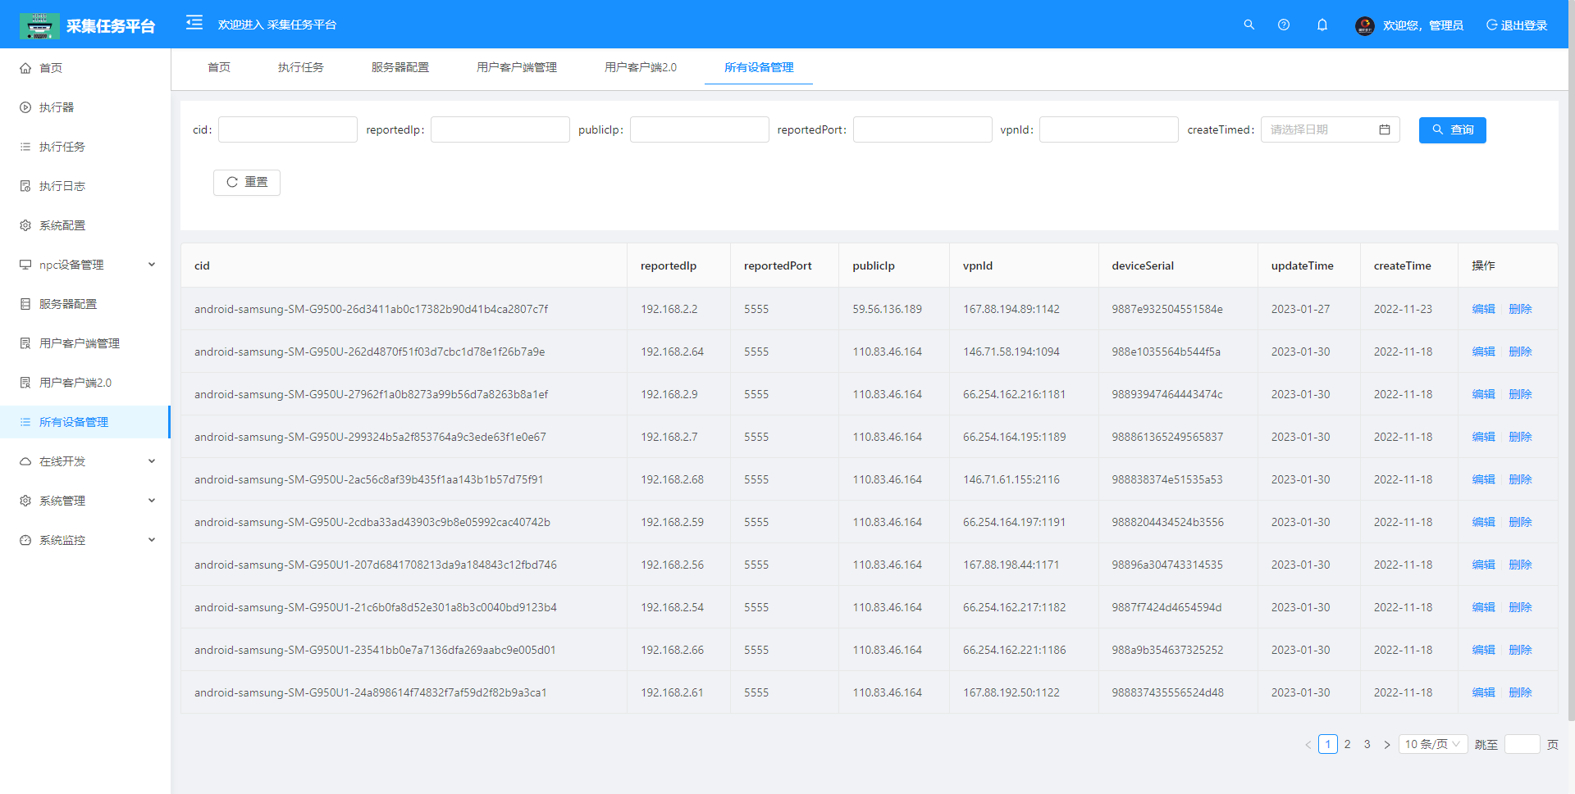Edit the row with IP 192.168.2.9
This screenshot has width=1575, height=794.
1483,394
